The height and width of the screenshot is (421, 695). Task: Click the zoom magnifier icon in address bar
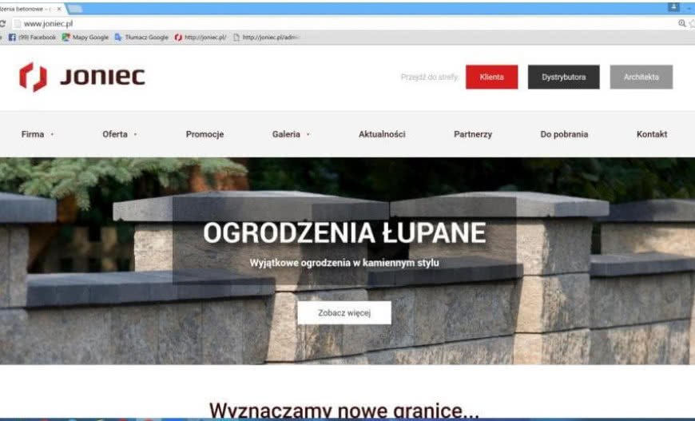point(681,23)
